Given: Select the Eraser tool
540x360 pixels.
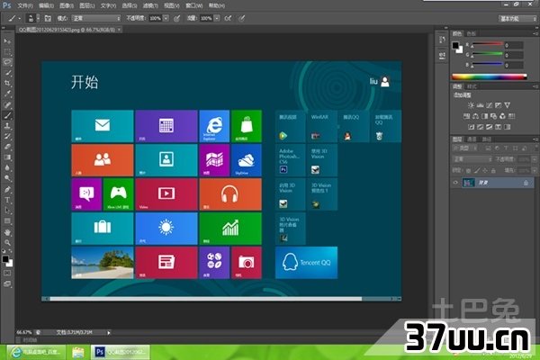Looking at the screenshot, I should pos(7,147).
